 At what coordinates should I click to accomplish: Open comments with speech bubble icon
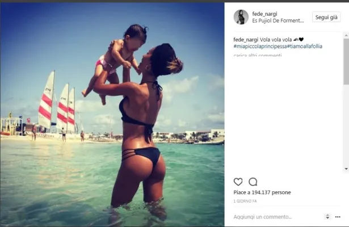253,182
